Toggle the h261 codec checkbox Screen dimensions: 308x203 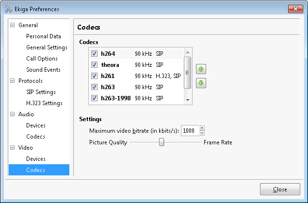tap(95, 76)
